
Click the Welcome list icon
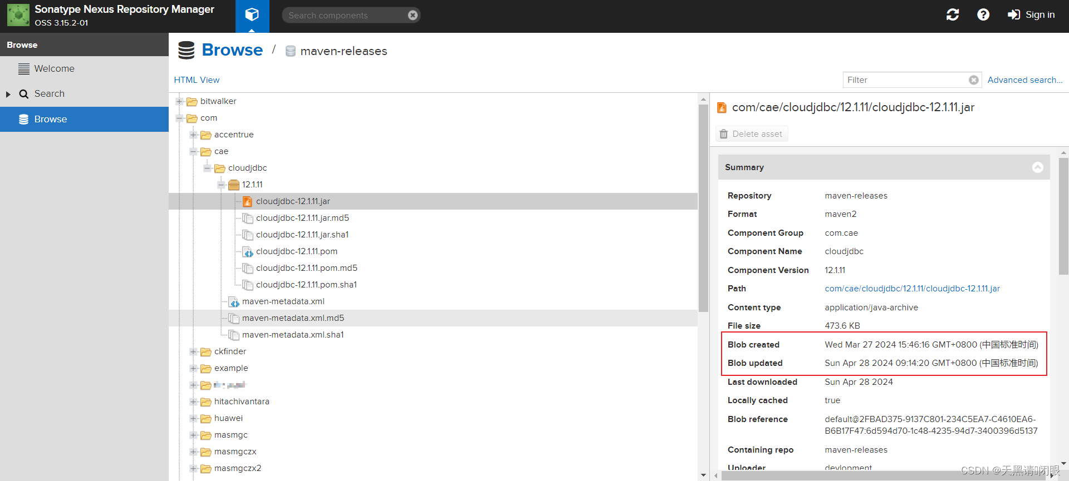(24, 69)
